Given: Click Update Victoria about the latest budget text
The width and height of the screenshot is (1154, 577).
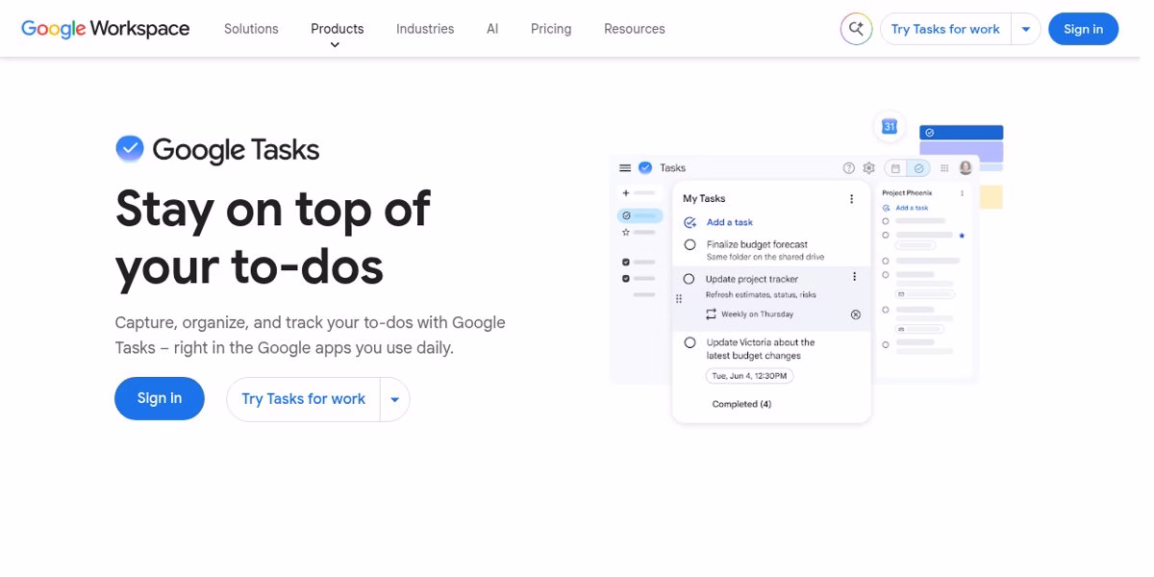Looking at the screenshot, I should coord(761,349).
